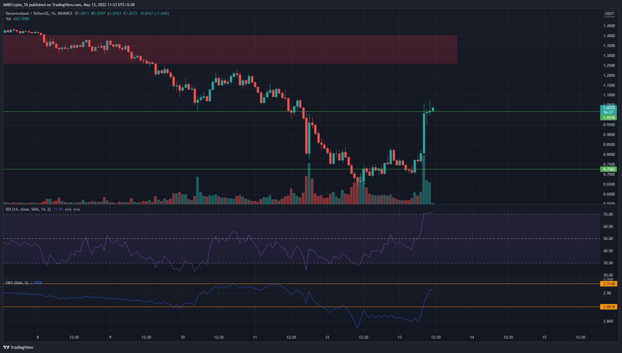622x353 pixels.
Task: Click the 2.9B OBV axis label
Action: (x=607, y=293)
